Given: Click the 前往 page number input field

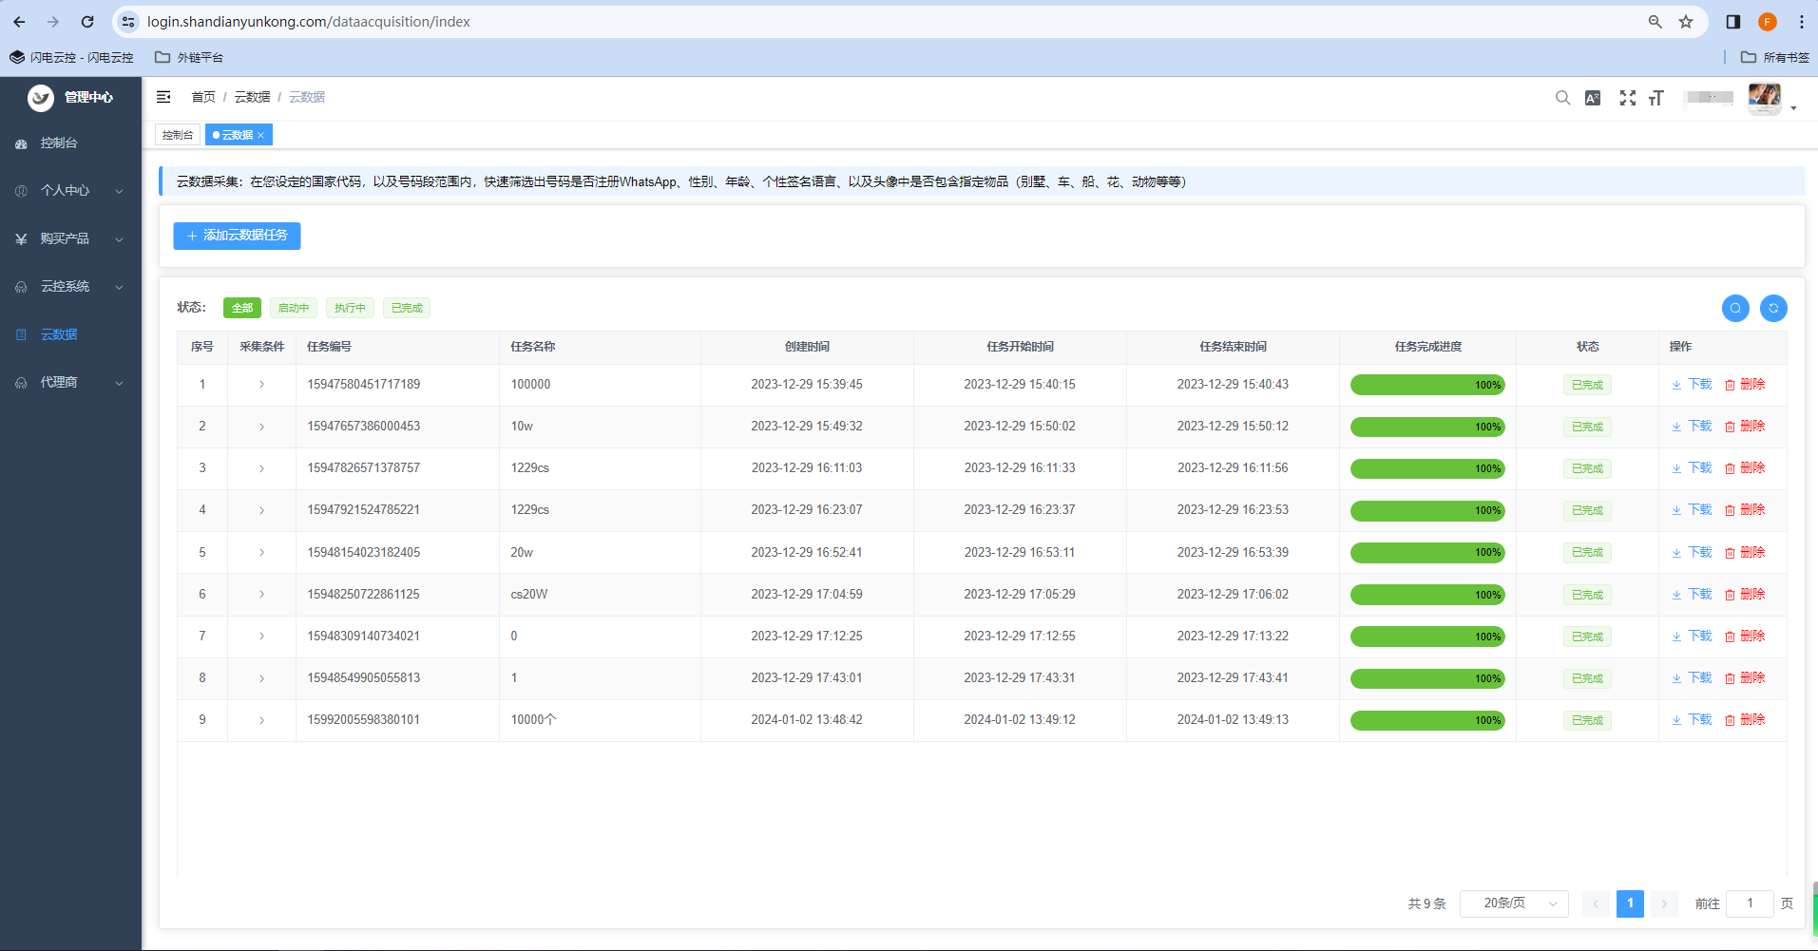Looking at the screenshot, I should tap(1749, 903).
